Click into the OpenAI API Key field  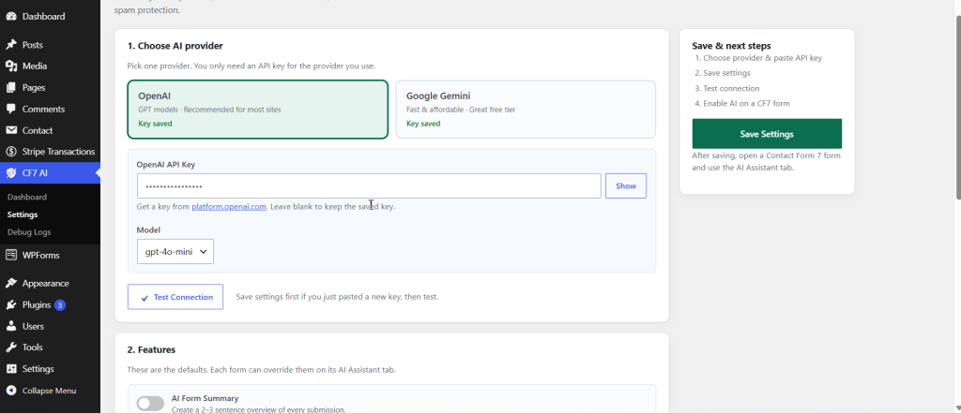(369, 185)
